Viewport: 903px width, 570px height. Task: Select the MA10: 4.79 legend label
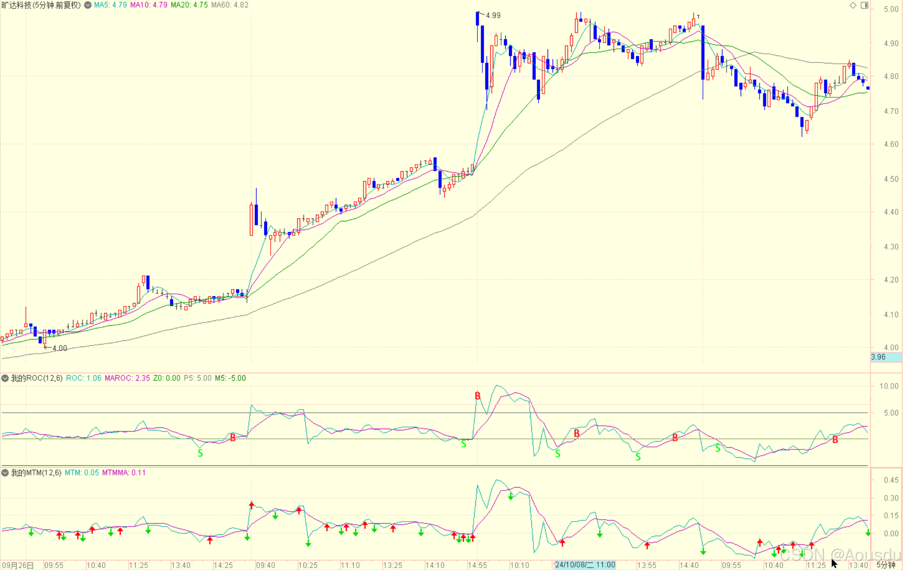tap(149, 5)
